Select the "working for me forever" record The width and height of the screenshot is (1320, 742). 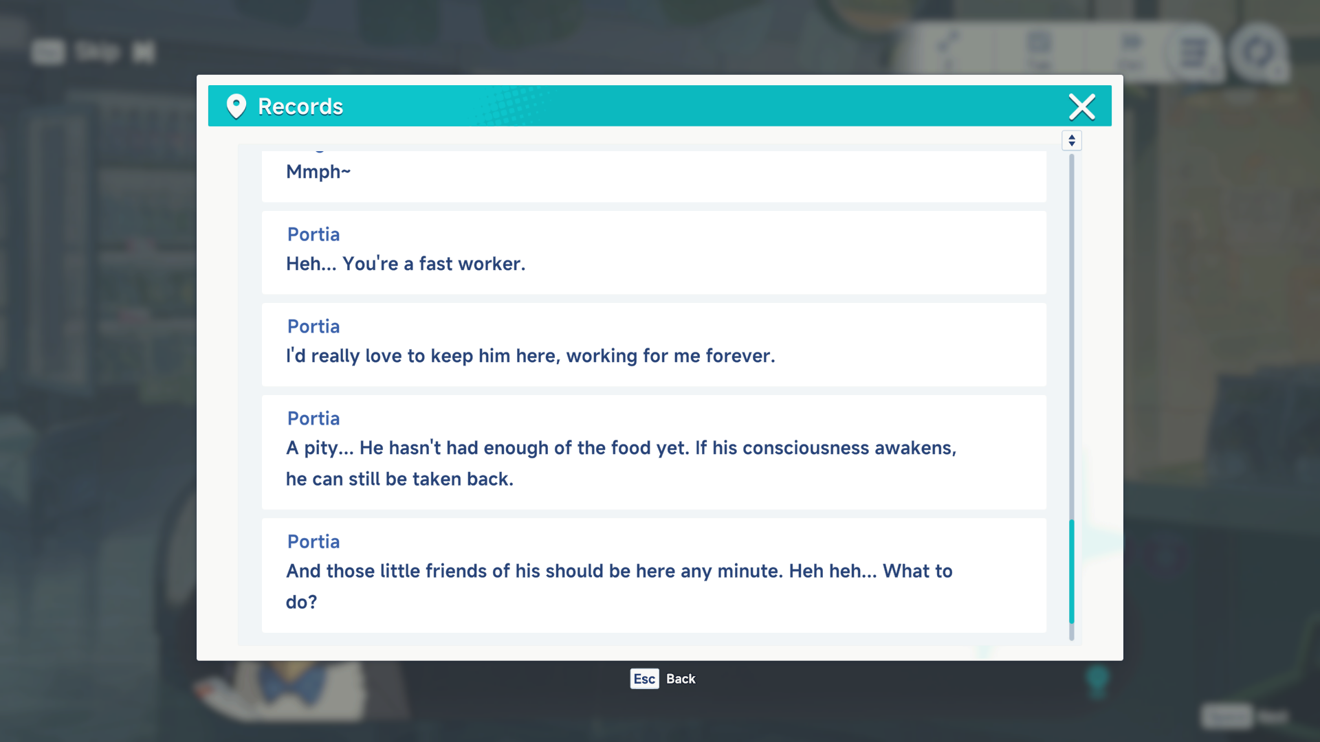(653, 344)
